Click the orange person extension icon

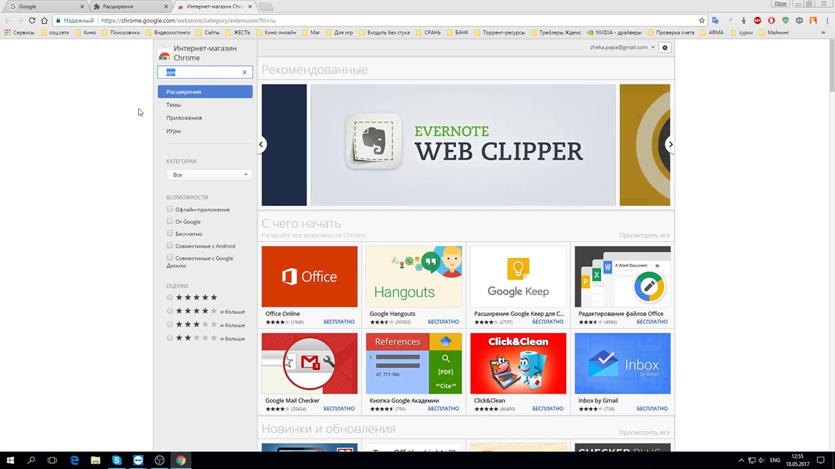click(813, 20)
